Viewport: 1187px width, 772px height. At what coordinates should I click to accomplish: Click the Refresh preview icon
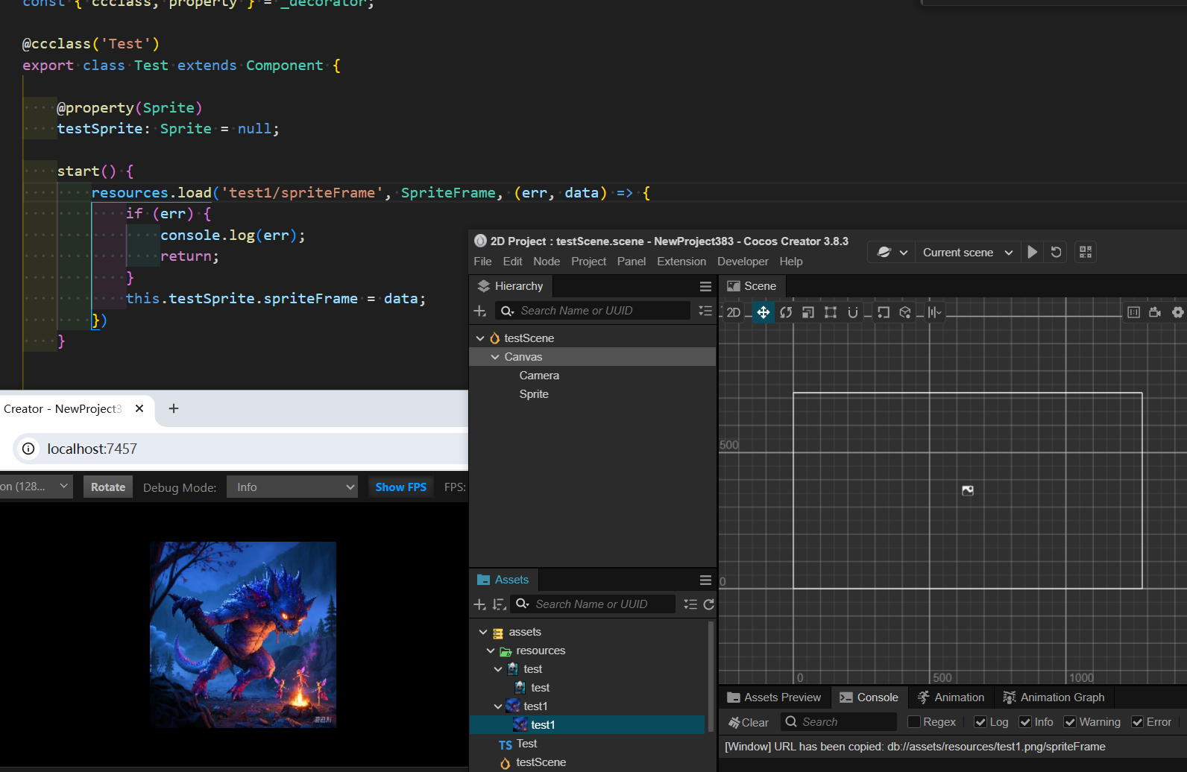point(1056,252)
